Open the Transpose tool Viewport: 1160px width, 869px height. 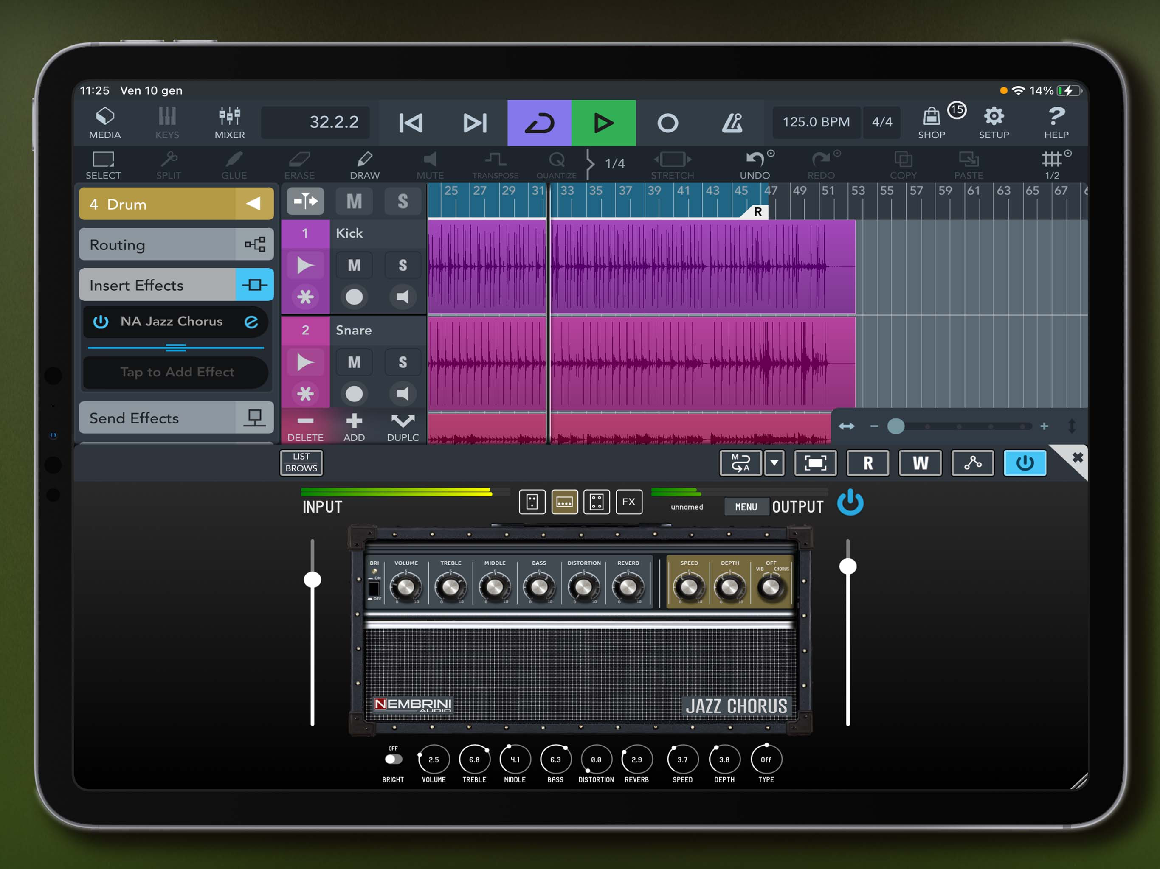[x=495, y=165]
